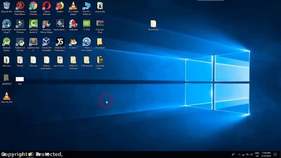This screenshot has height=158, width=281.
Task: Select the KeyFinder desktop shortcut
Action: [x=60, y=25]
